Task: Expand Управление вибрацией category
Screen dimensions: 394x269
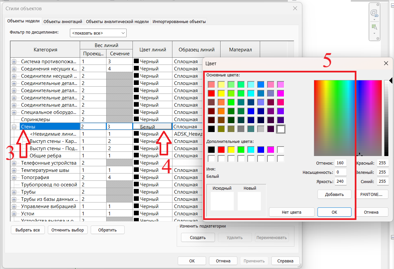Action: [14, 206]
